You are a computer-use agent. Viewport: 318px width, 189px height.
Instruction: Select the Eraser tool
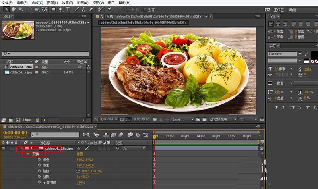91,9
